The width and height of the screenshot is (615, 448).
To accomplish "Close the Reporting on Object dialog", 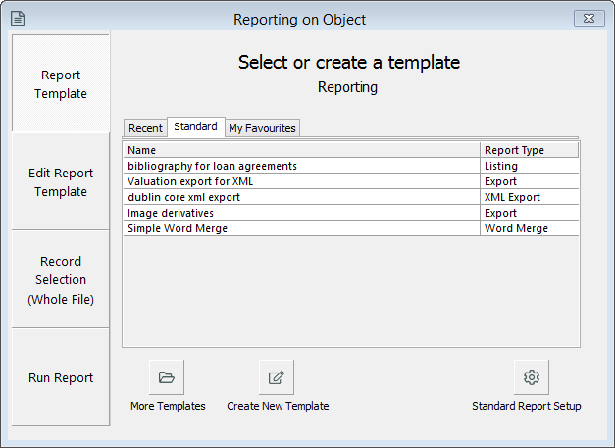I will pos(589,19).
